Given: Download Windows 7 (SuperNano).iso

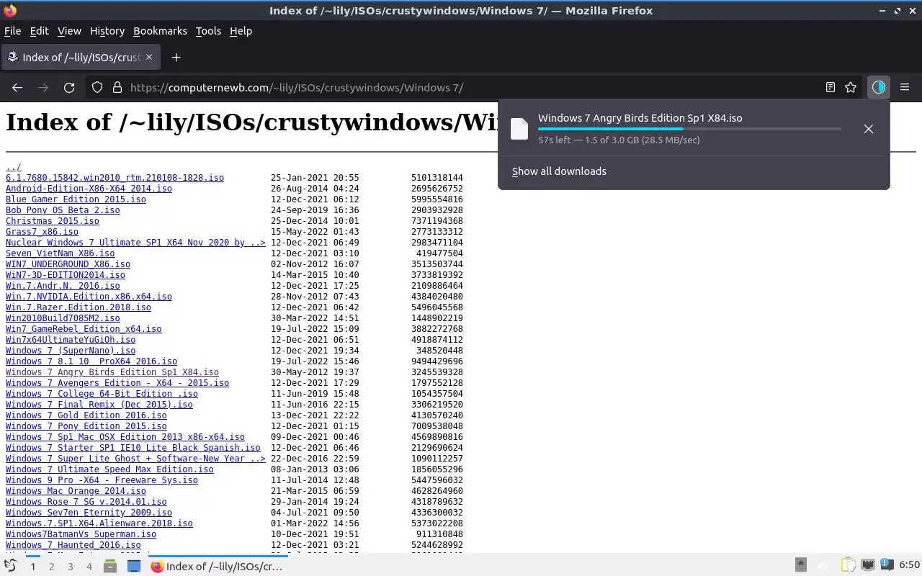Looking at the screenshot, I should (71, 351).
